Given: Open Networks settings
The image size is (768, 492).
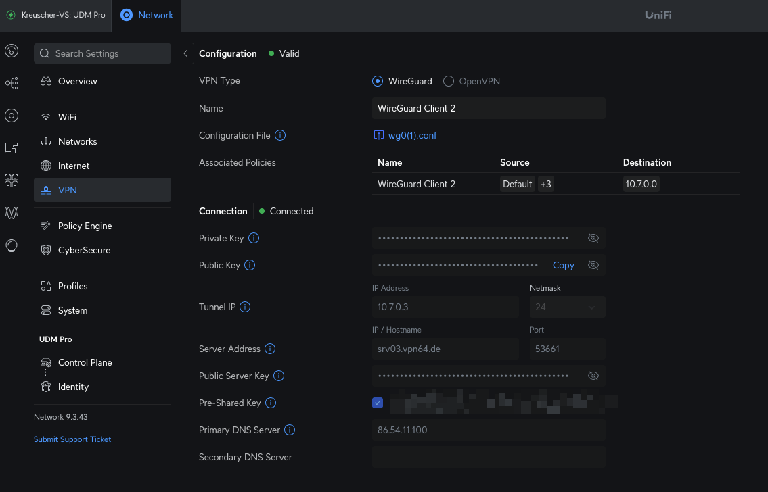Looking at the screenshot, I should (x=102, y=141).
